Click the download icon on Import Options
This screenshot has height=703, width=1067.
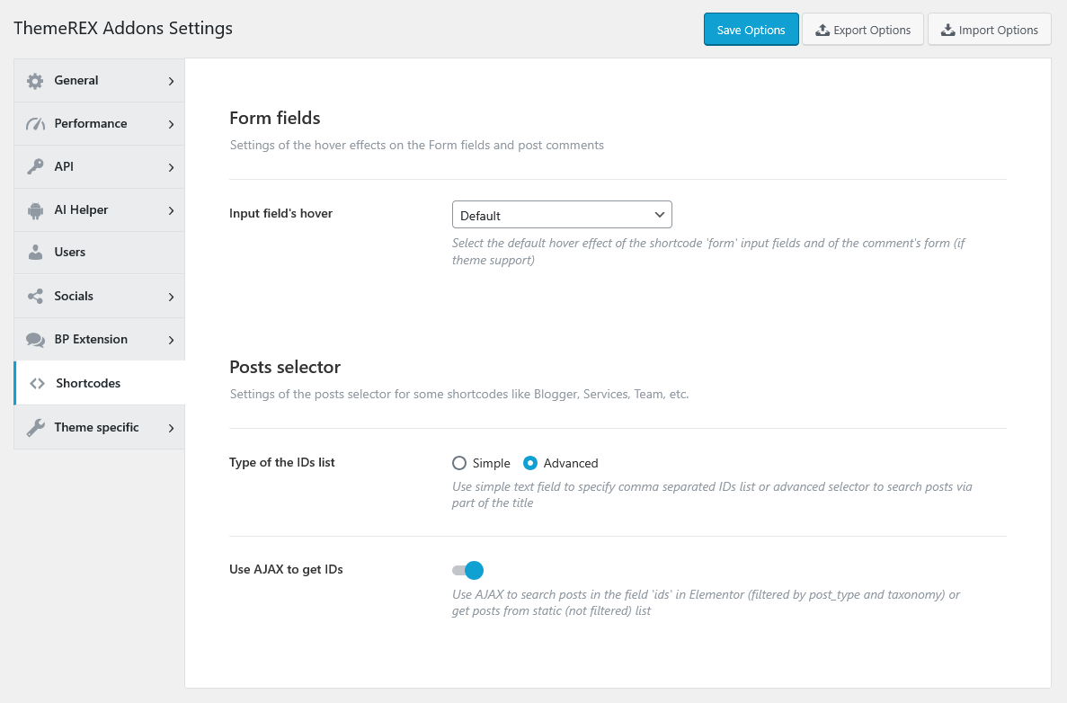[x=948, y=30]
